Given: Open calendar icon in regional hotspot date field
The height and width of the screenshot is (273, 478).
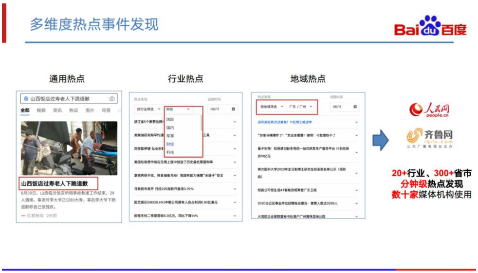Looking at the screenshot, I should [x=355, y=107].
